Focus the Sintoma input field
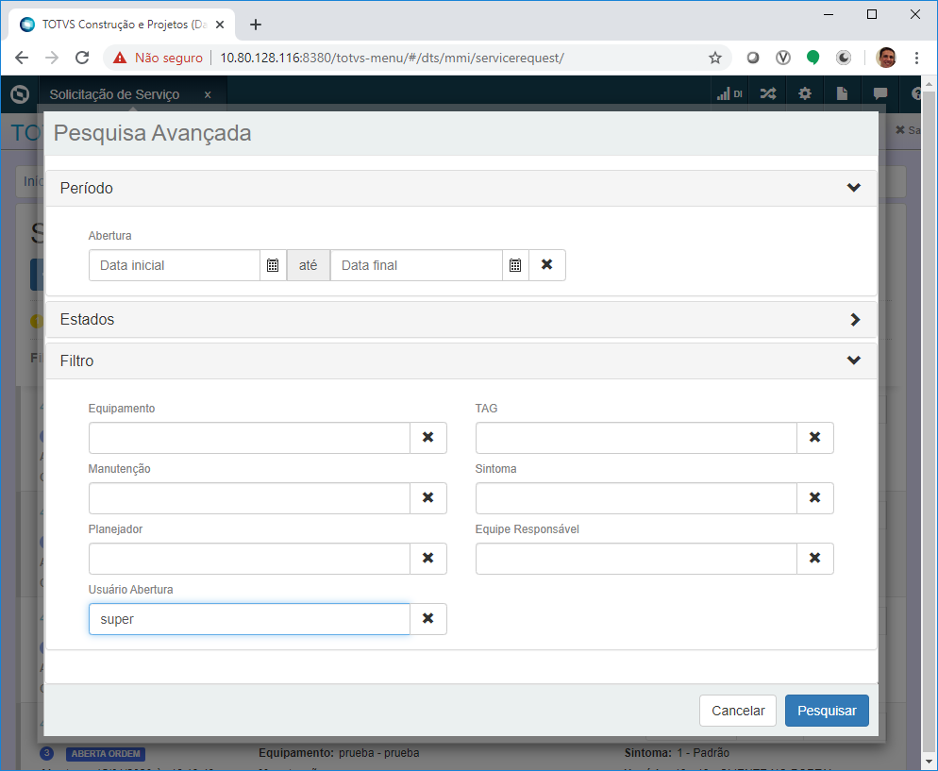Viewport: 938px width, 771px height. coord(636,497)
